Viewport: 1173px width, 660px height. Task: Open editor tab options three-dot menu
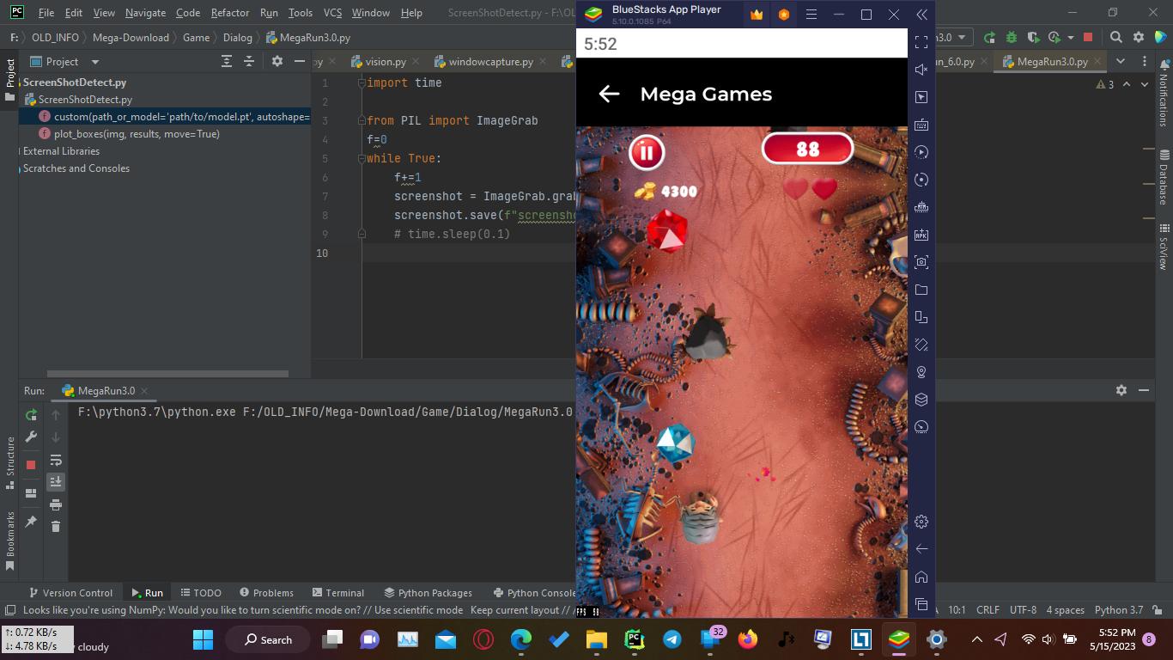[1144, 61]
